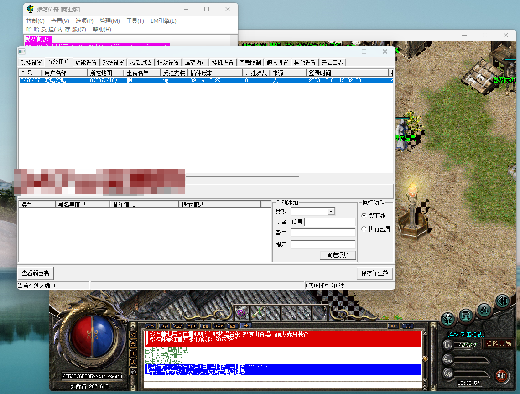Image resolution: width=520 pixels, height=394 pixels.
Task: Open the backpack inventory icon in game
Action: 466,316
